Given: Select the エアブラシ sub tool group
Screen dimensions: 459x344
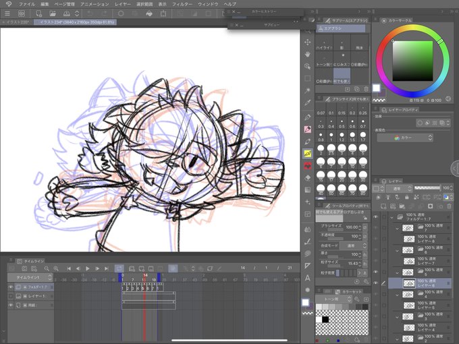Looking at the screenshot, I should 340,28.
